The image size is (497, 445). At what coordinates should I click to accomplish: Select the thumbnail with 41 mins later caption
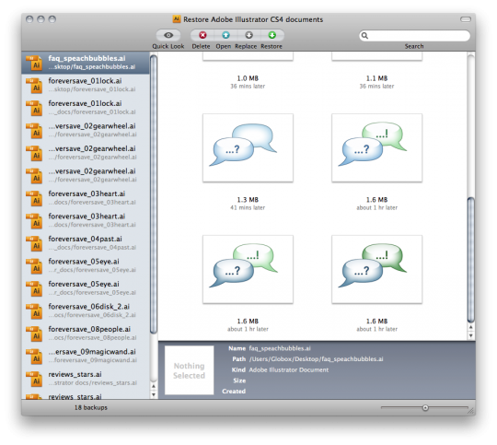pos(248,148)
